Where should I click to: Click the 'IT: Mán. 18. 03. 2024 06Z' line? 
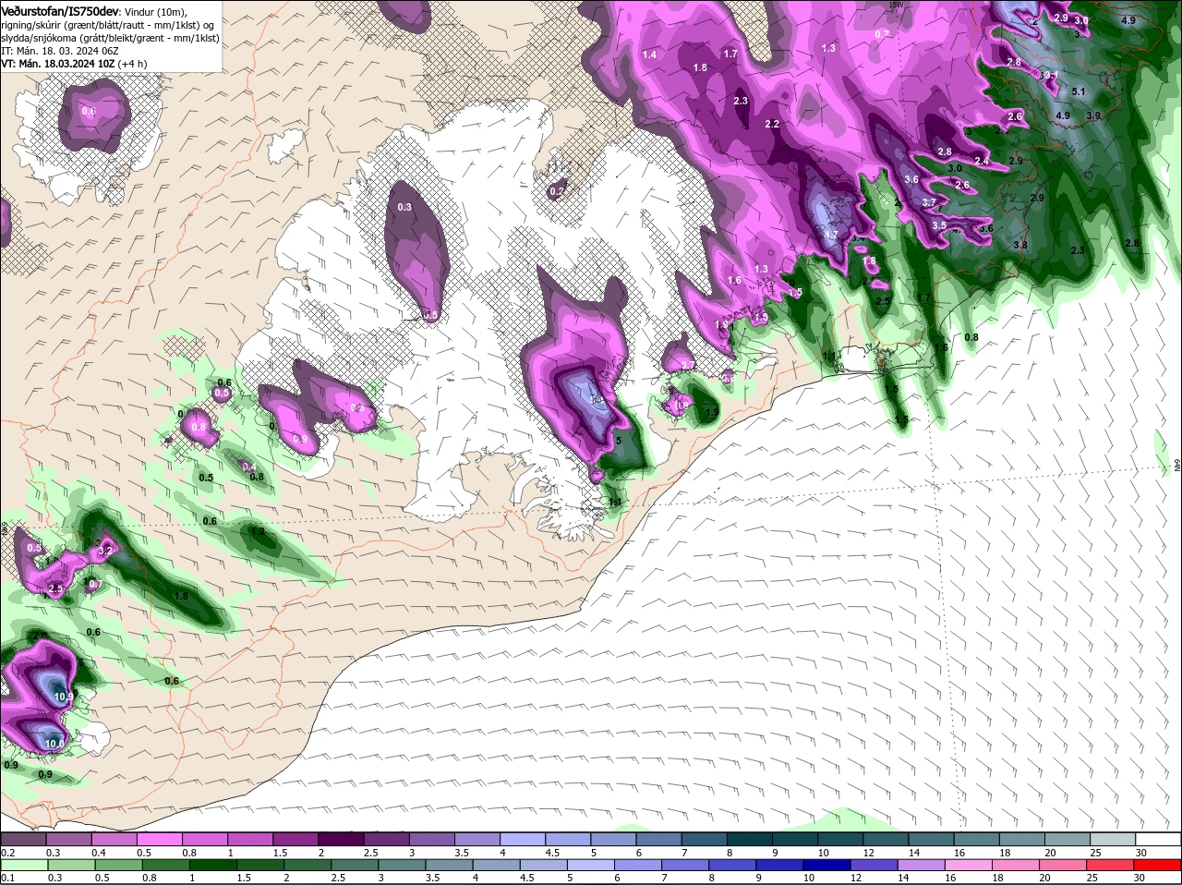pos(60,51)
